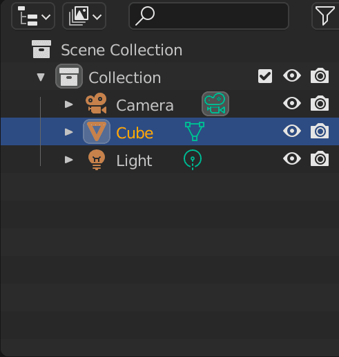Uncheck the Collection exclude checkbox
The width and height of the screenshot is (339, 357).
265,76
